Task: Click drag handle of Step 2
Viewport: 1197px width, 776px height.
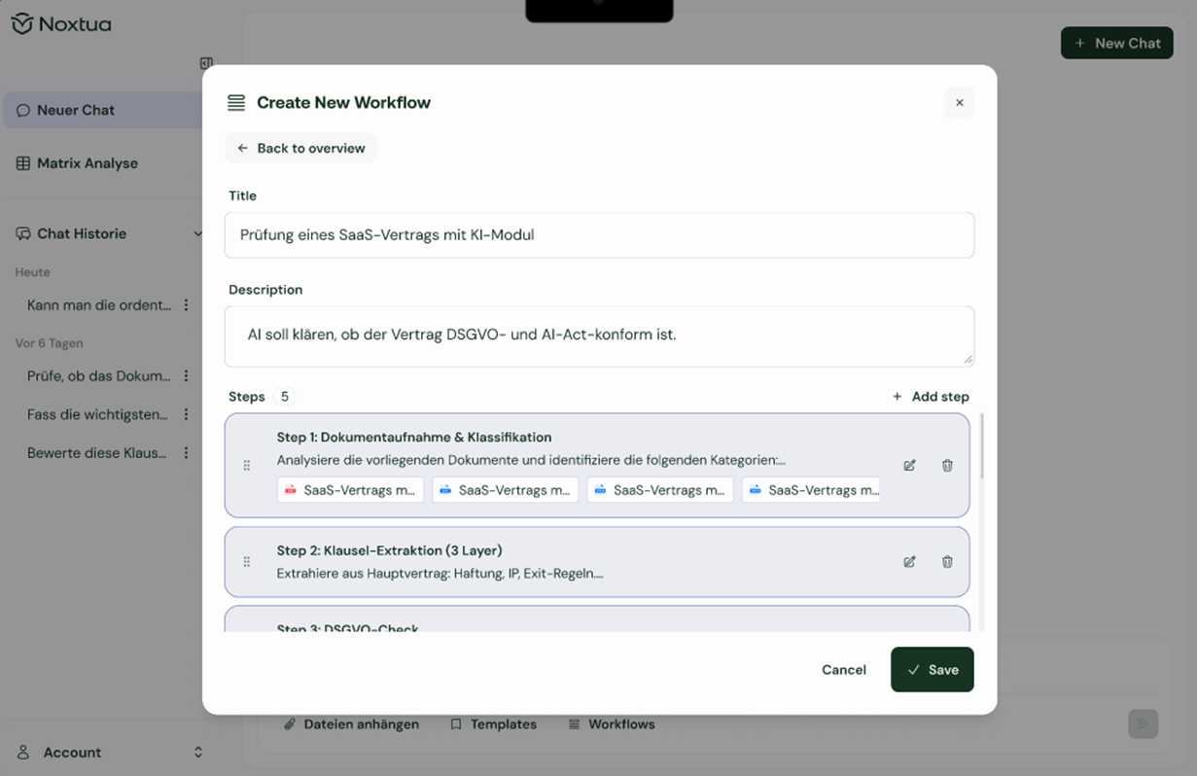Action: point(247,562)
